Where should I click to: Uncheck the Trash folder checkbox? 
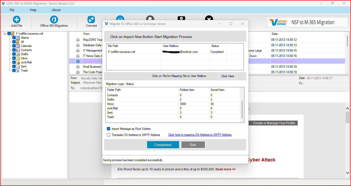click(14, 71)
